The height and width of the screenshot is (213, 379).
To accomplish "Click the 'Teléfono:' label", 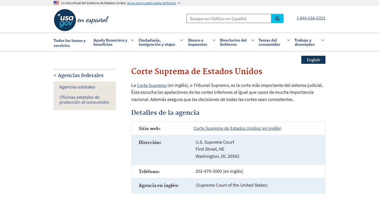I will tap(149, 171).
